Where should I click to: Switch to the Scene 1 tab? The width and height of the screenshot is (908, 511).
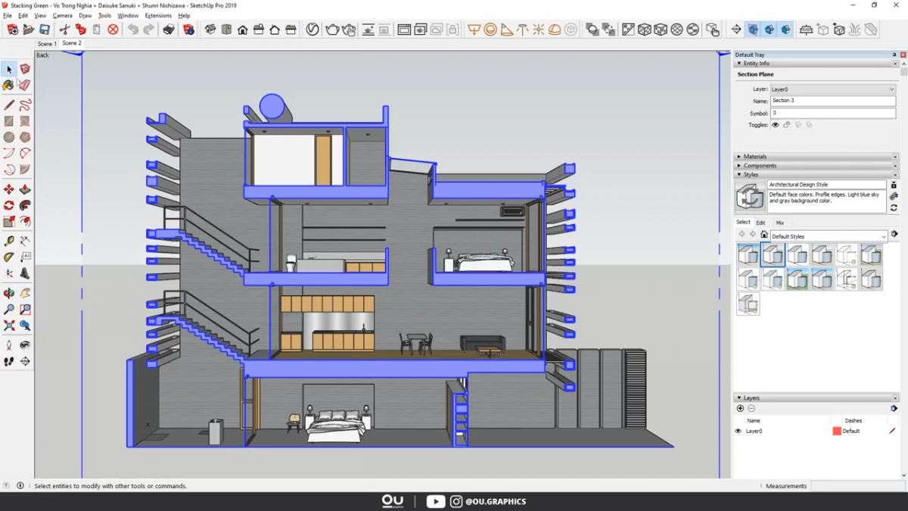point(46,43)
